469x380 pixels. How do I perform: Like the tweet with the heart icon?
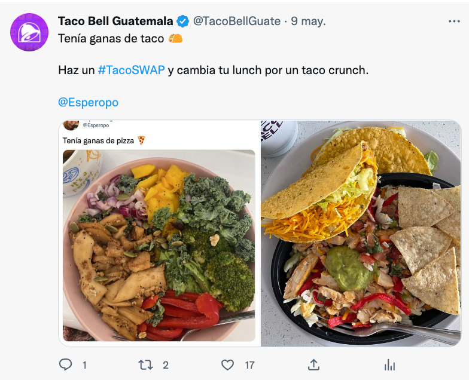click(227, 364)
